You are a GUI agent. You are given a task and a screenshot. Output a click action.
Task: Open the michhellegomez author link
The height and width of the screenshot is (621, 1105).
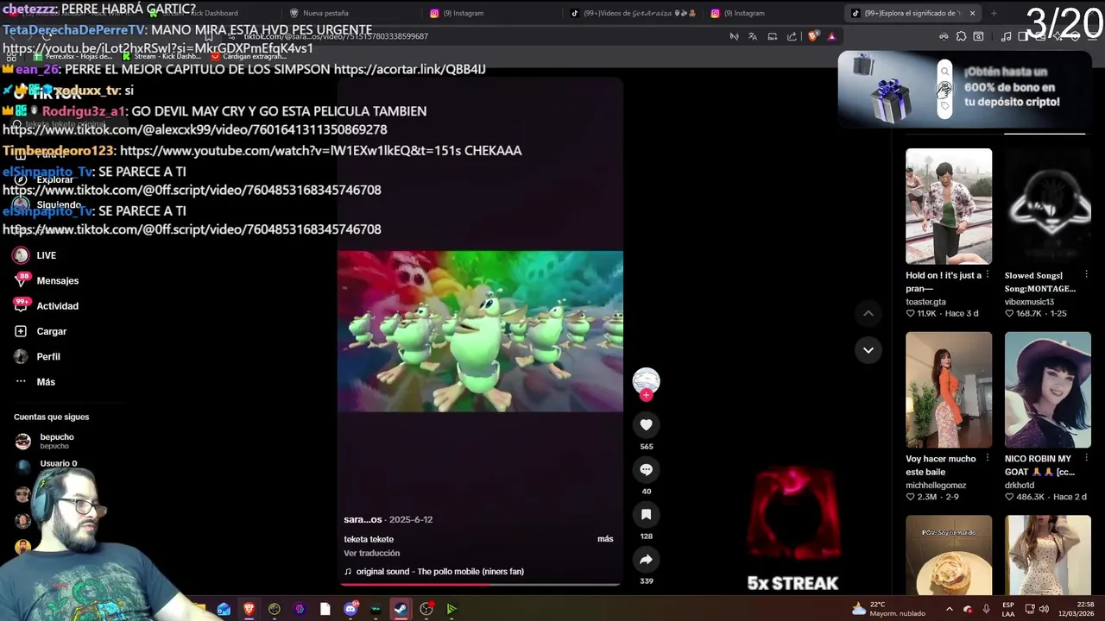point(935,486)
